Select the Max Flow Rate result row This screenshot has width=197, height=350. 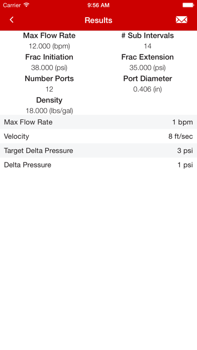point(98,122)
